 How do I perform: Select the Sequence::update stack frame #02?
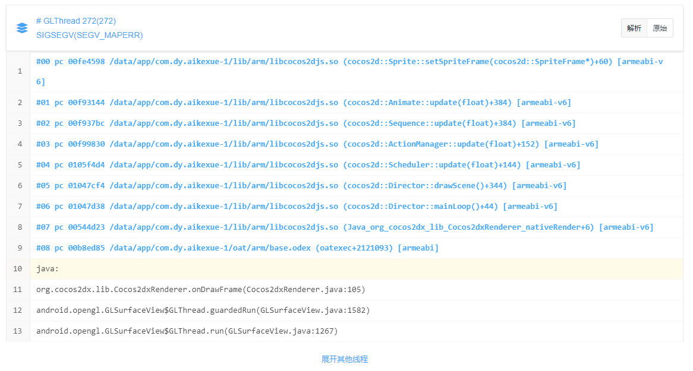pyautogui.click(x=305, y=123)
